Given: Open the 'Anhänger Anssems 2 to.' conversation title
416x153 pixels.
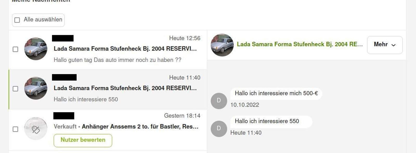Looking at the screenshot, I should [140, 127].
